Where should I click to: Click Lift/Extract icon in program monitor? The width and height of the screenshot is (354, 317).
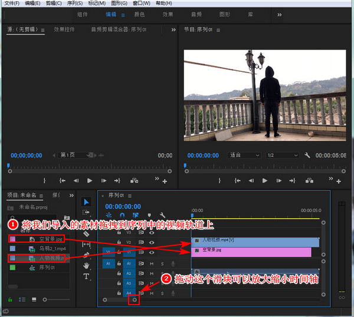pyautogui.click(x=309, y=180)
